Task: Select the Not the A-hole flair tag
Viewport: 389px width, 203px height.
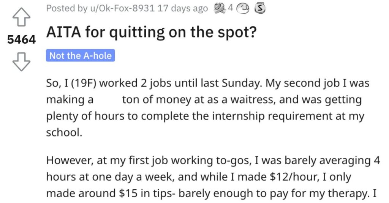Action: pos(81,55)
